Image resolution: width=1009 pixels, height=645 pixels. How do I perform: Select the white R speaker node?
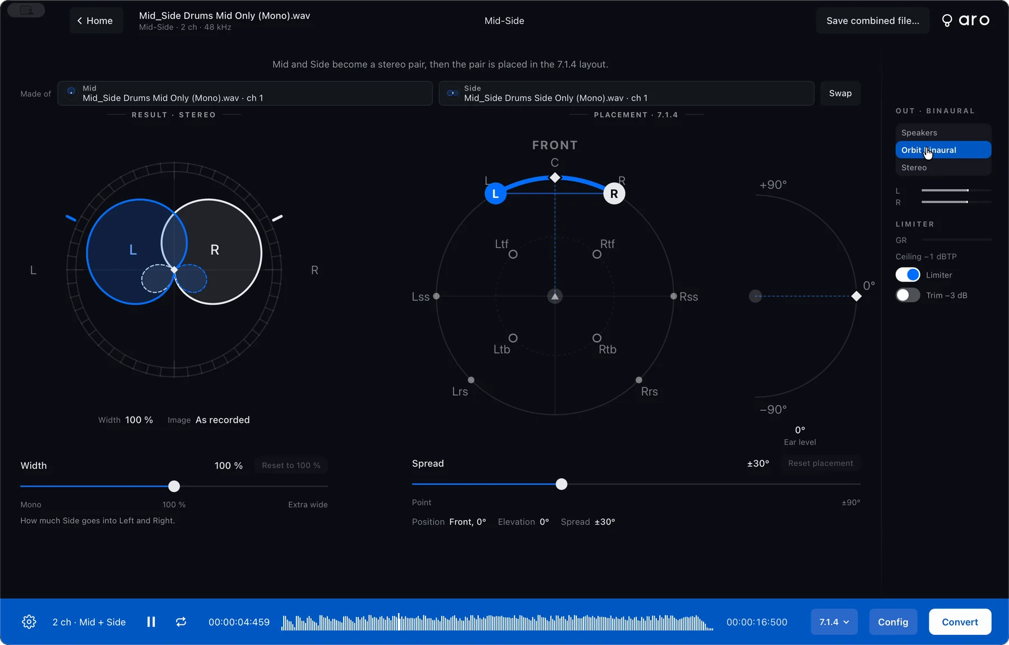coord(614,194)
